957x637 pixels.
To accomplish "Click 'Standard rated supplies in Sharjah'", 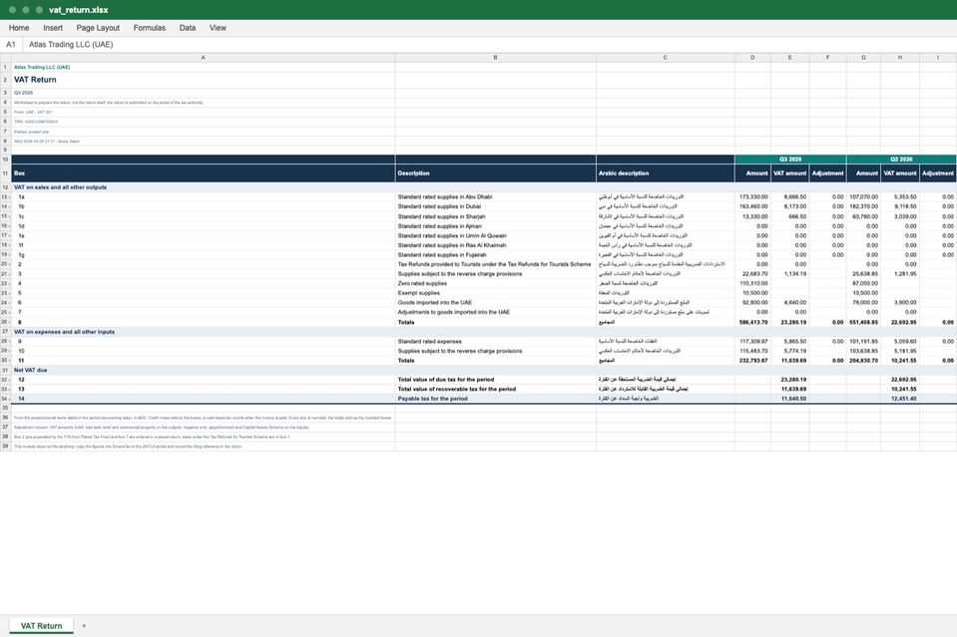I will click(495, 216).
